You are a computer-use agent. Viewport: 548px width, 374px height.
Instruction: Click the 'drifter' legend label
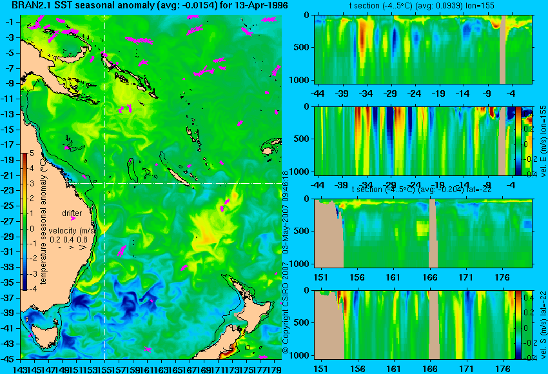72,213
